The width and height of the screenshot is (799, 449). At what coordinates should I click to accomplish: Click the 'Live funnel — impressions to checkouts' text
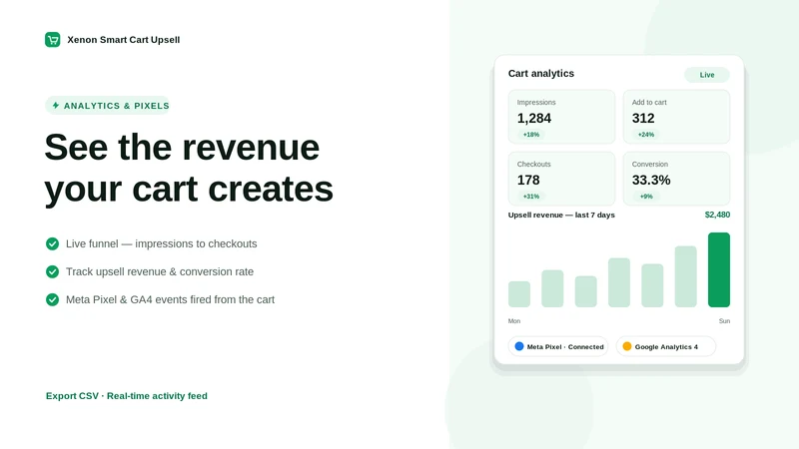(162, 243)
